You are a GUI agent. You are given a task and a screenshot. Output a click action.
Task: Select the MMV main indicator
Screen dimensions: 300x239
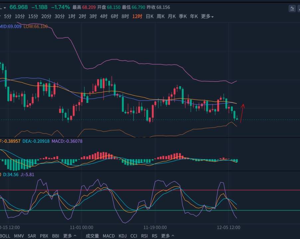19,236
